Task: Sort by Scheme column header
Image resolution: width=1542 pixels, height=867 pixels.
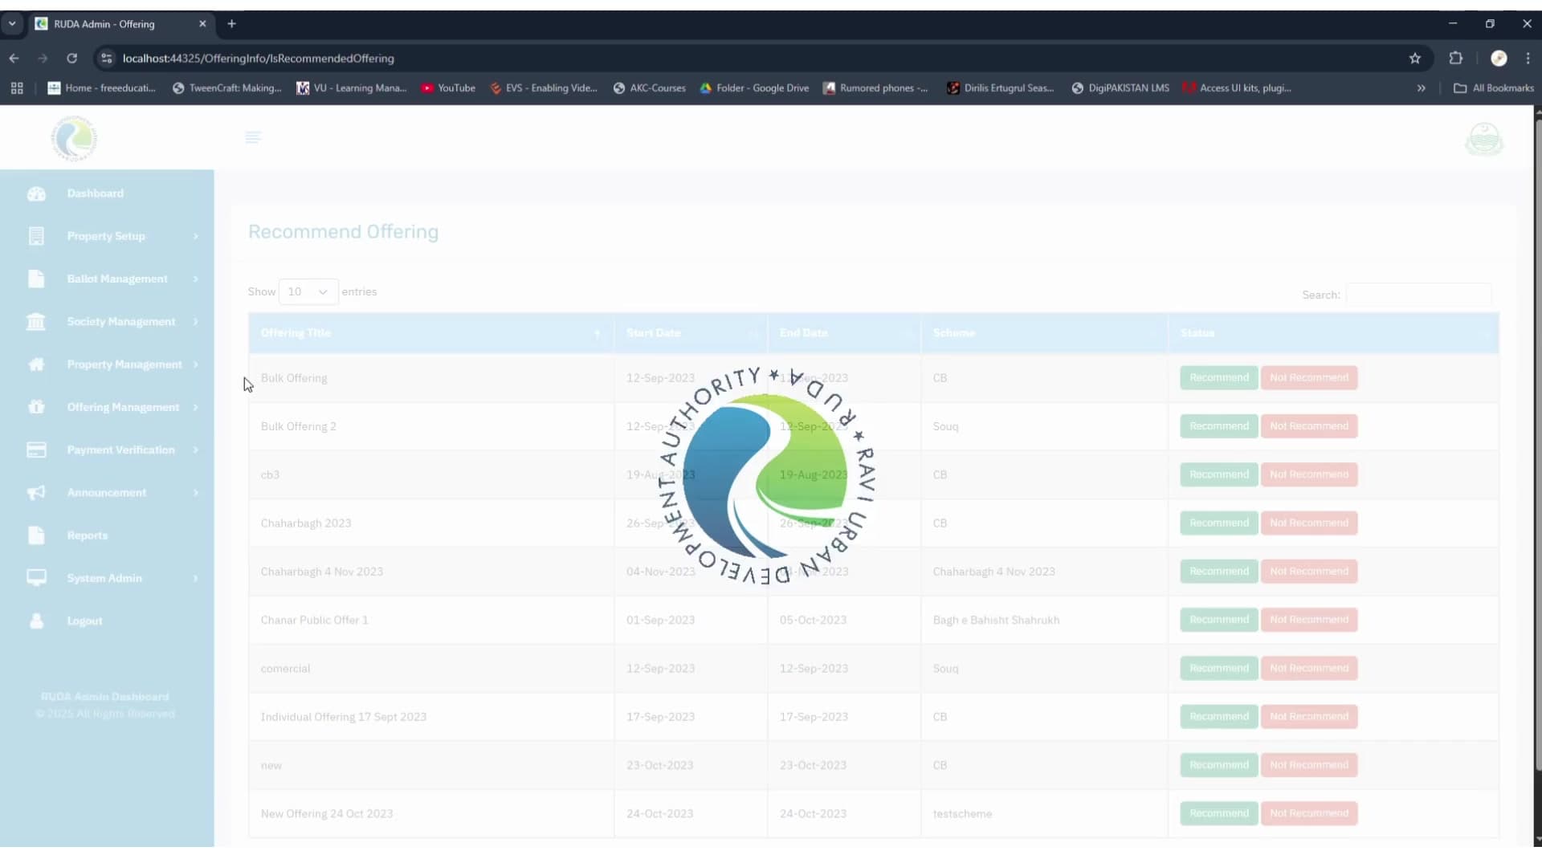Action: pyautogui.click(x=1044, y=332)
